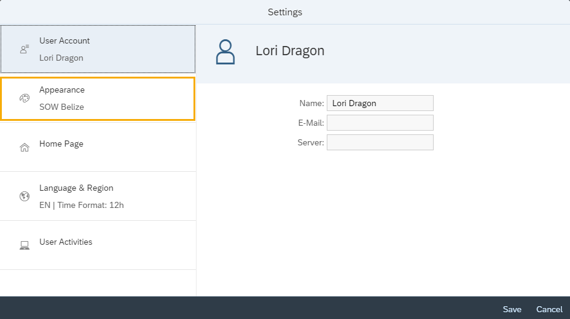Image resolution: width=570 pixels, height=319 pixels.
Task: Click the Language & Region globe icon
Action: (x=25, y=196)
